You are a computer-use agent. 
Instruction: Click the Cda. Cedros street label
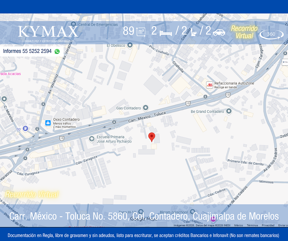pos(217,193)
